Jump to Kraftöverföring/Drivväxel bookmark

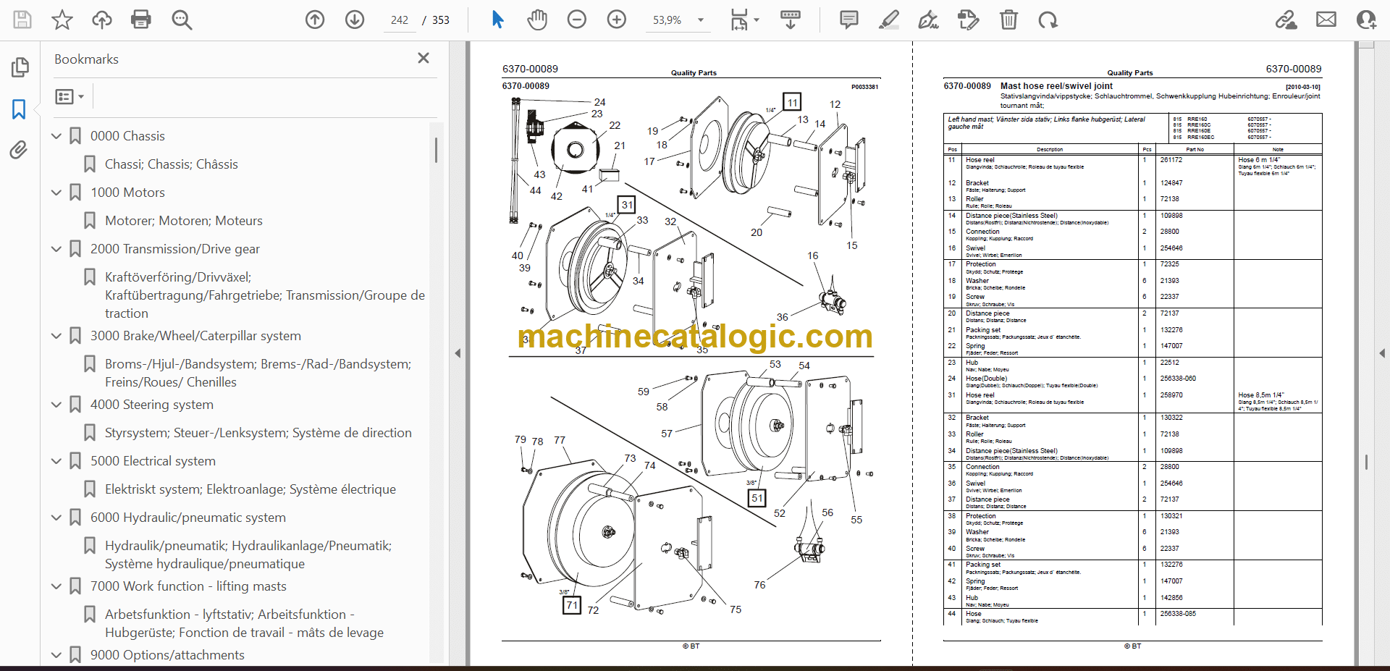pyautogui.click(x=265, y=295)
